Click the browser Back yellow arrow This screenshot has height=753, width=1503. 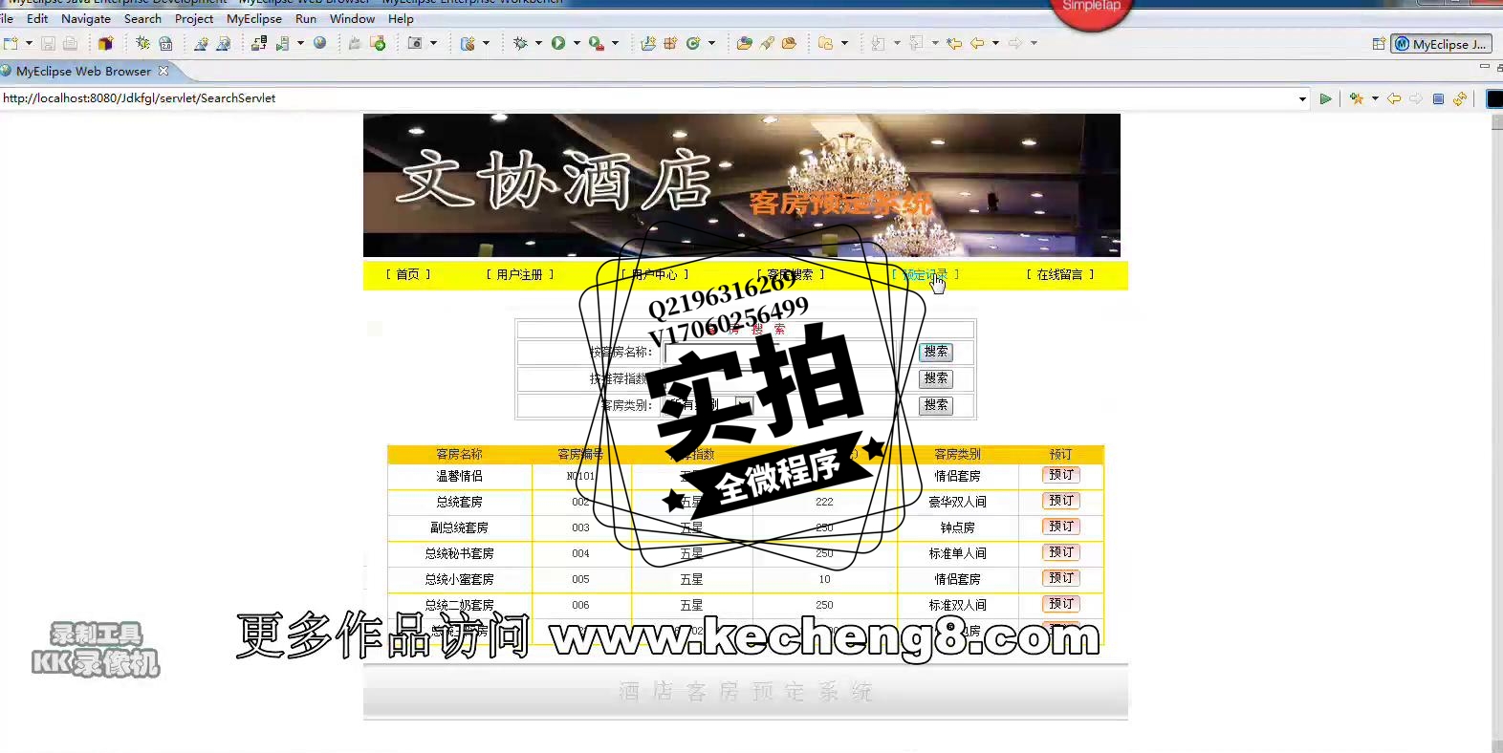[1394, 98]
